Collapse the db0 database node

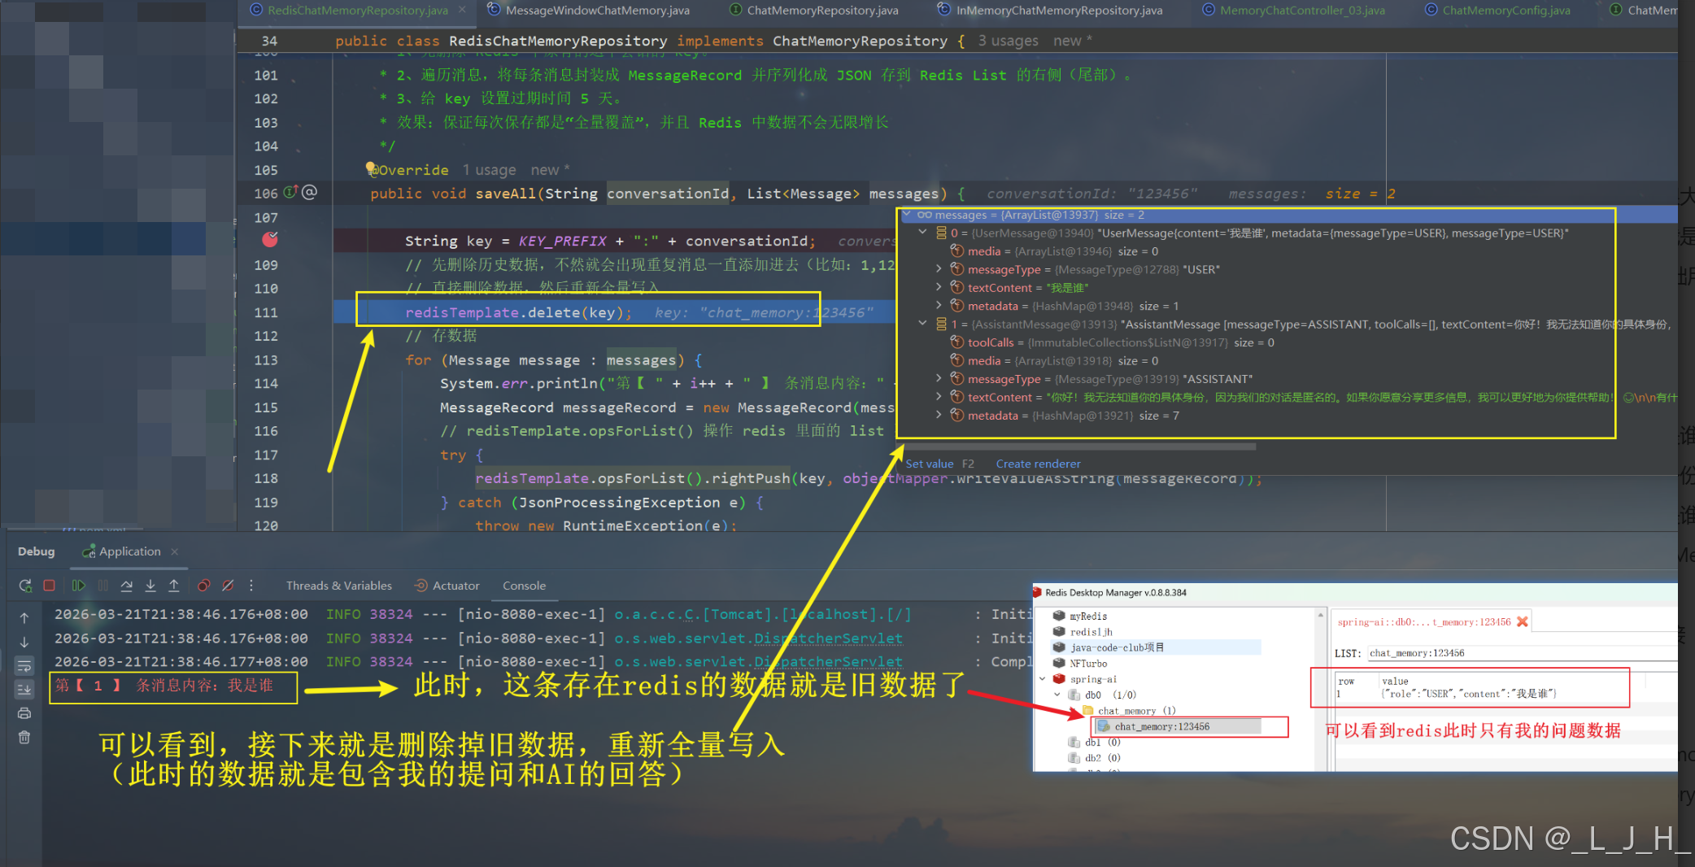coord(1057,695)
